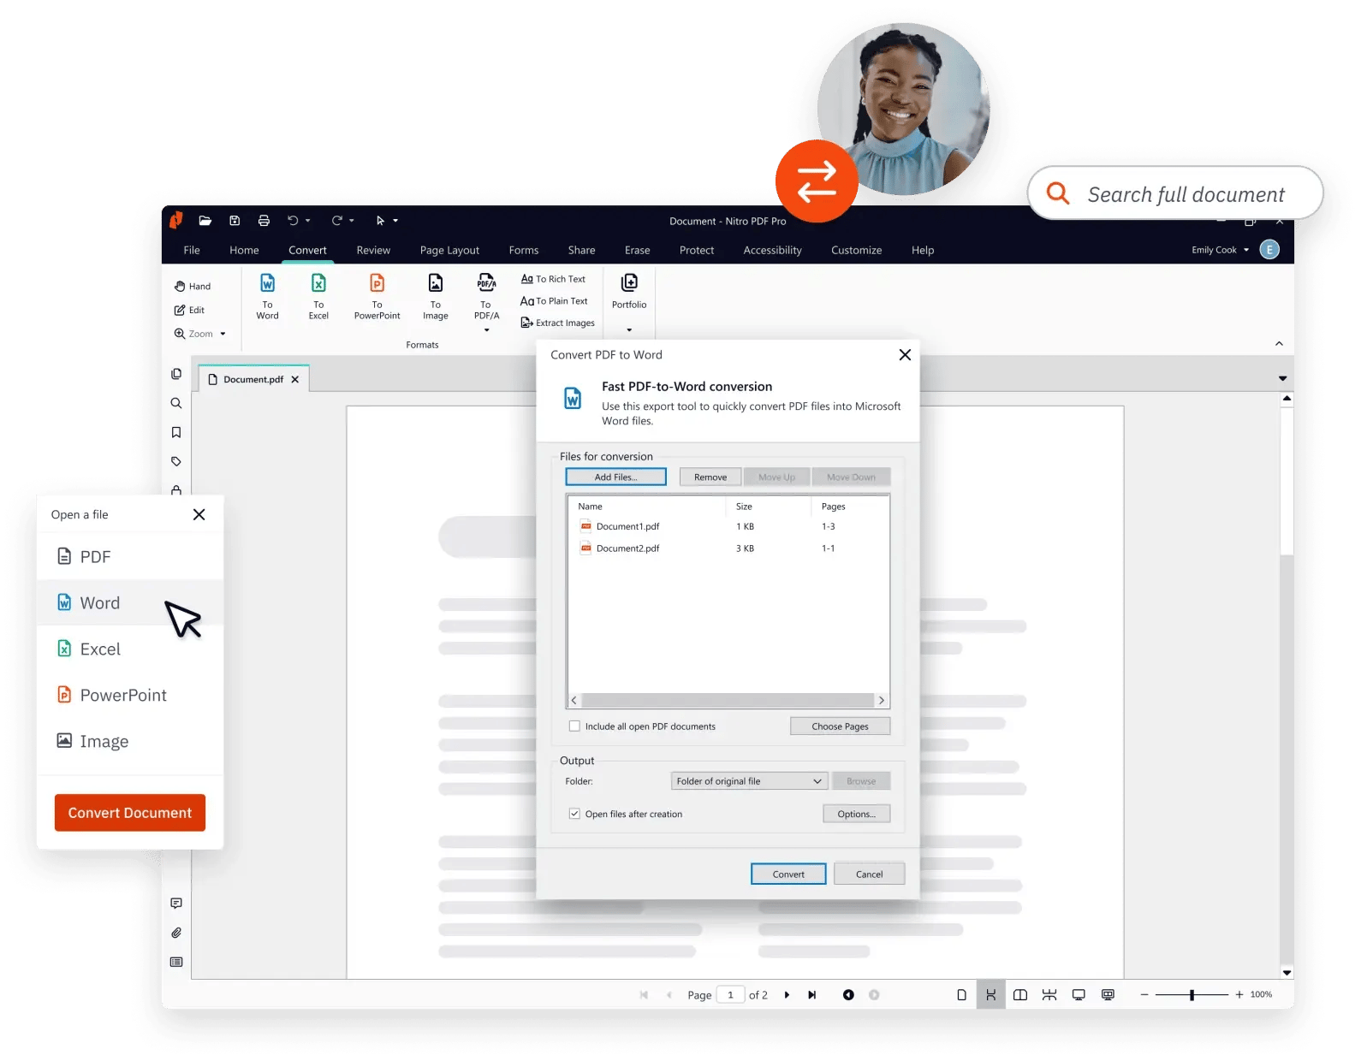Viewport: 1361px width, 1061px height.
Task: Open the document tabs list arrow
Action: click(x=1282, y=378)
